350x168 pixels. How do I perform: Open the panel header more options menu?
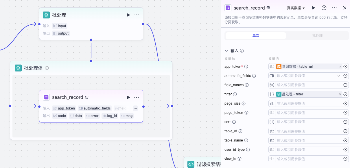pos(334,8)
